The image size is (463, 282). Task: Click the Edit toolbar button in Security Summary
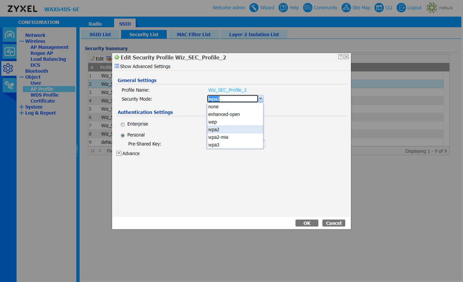[x=97, y=59]
